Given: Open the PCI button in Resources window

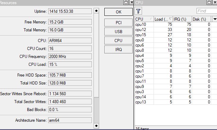Looking at the screenshot, I should click(119, 22).
